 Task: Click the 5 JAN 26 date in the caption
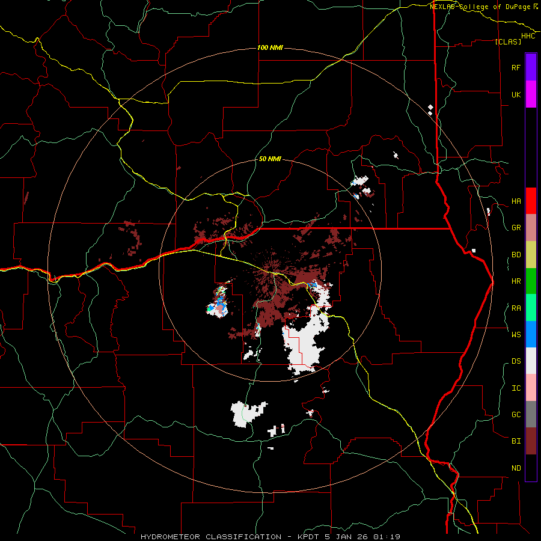tap(349, 537)
